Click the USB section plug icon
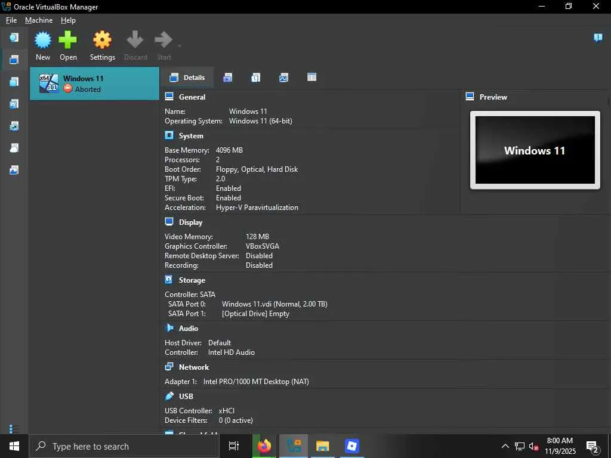611x458 pixels. coord(169,396)
